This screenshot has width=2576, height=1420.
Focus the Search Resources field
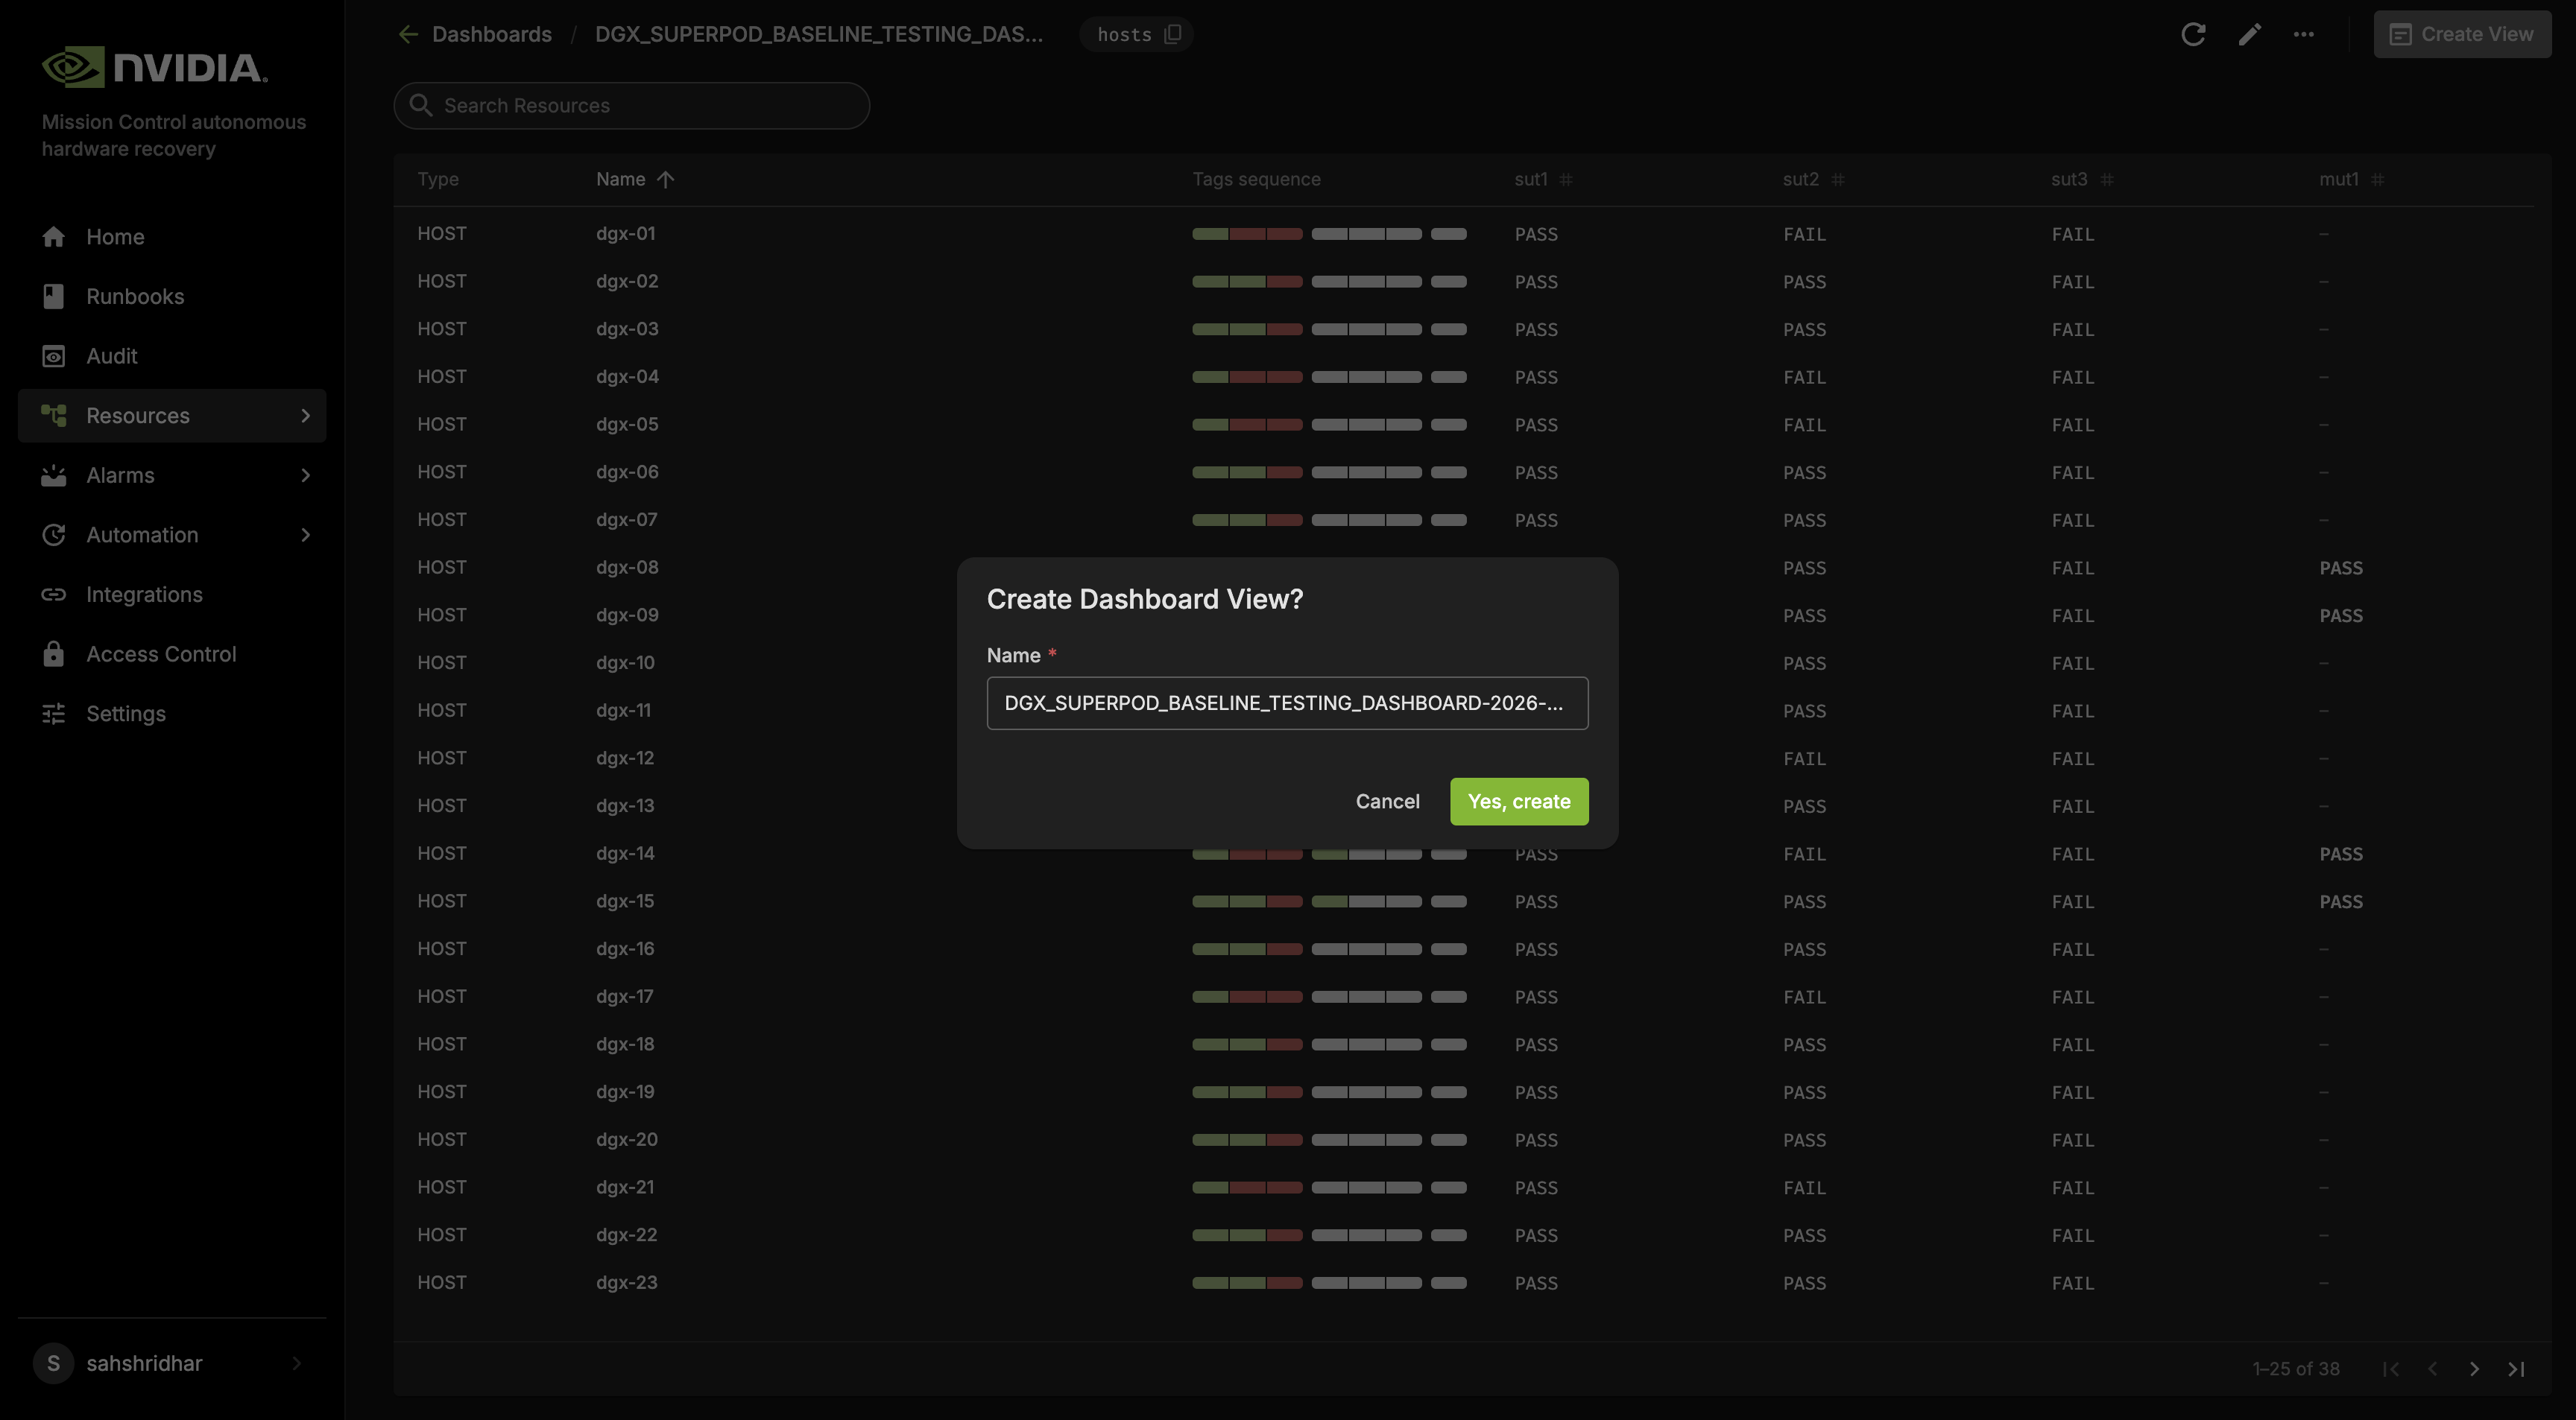point(632,105)
